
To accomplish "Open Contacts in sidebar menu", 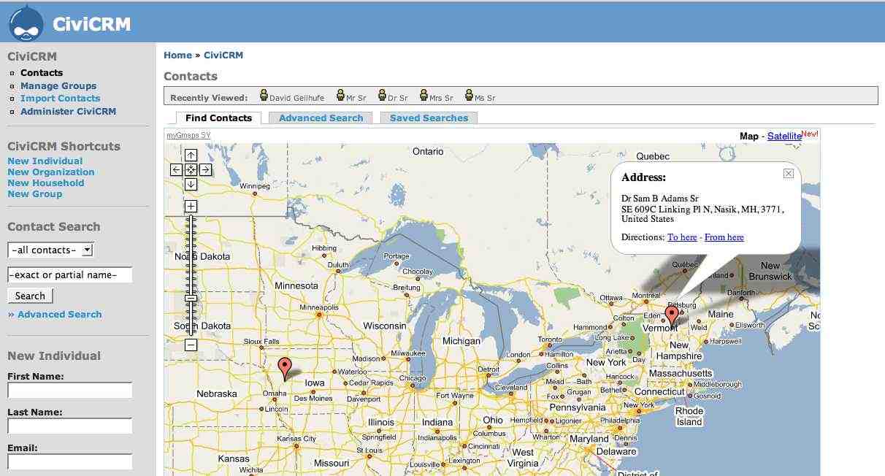I will [42, 73].
